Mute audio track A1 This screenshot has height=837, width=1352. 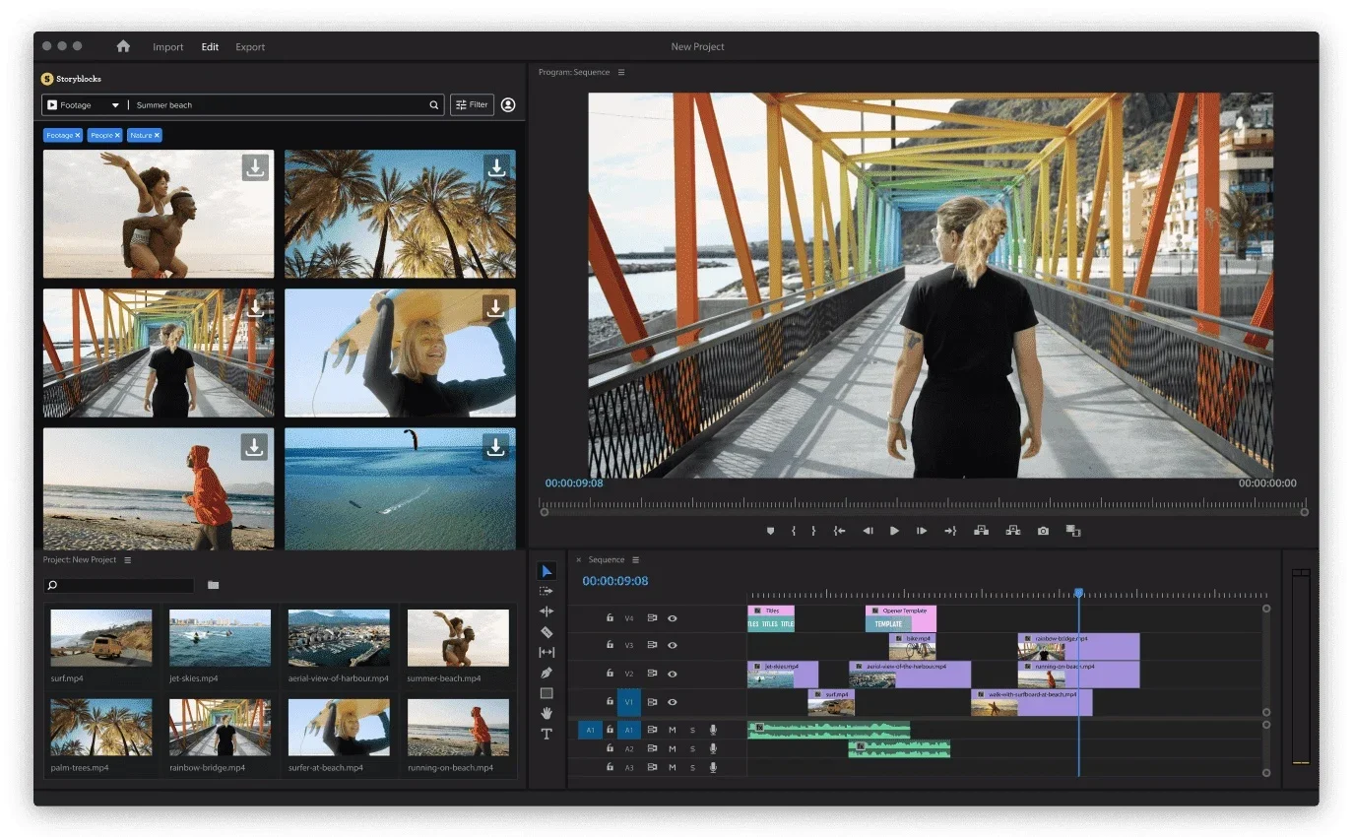tap(673, 730)
